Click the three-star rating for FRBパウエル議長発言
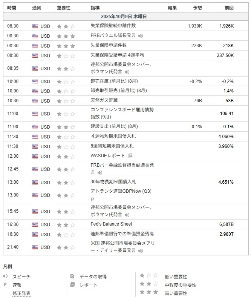 pyautogui.click(x=66, y=36)
